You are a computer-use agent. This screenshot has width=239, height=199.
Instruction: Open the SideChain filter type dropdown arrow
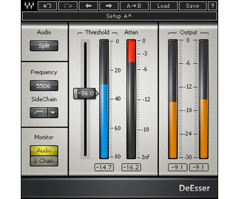[x=53, y=113]
